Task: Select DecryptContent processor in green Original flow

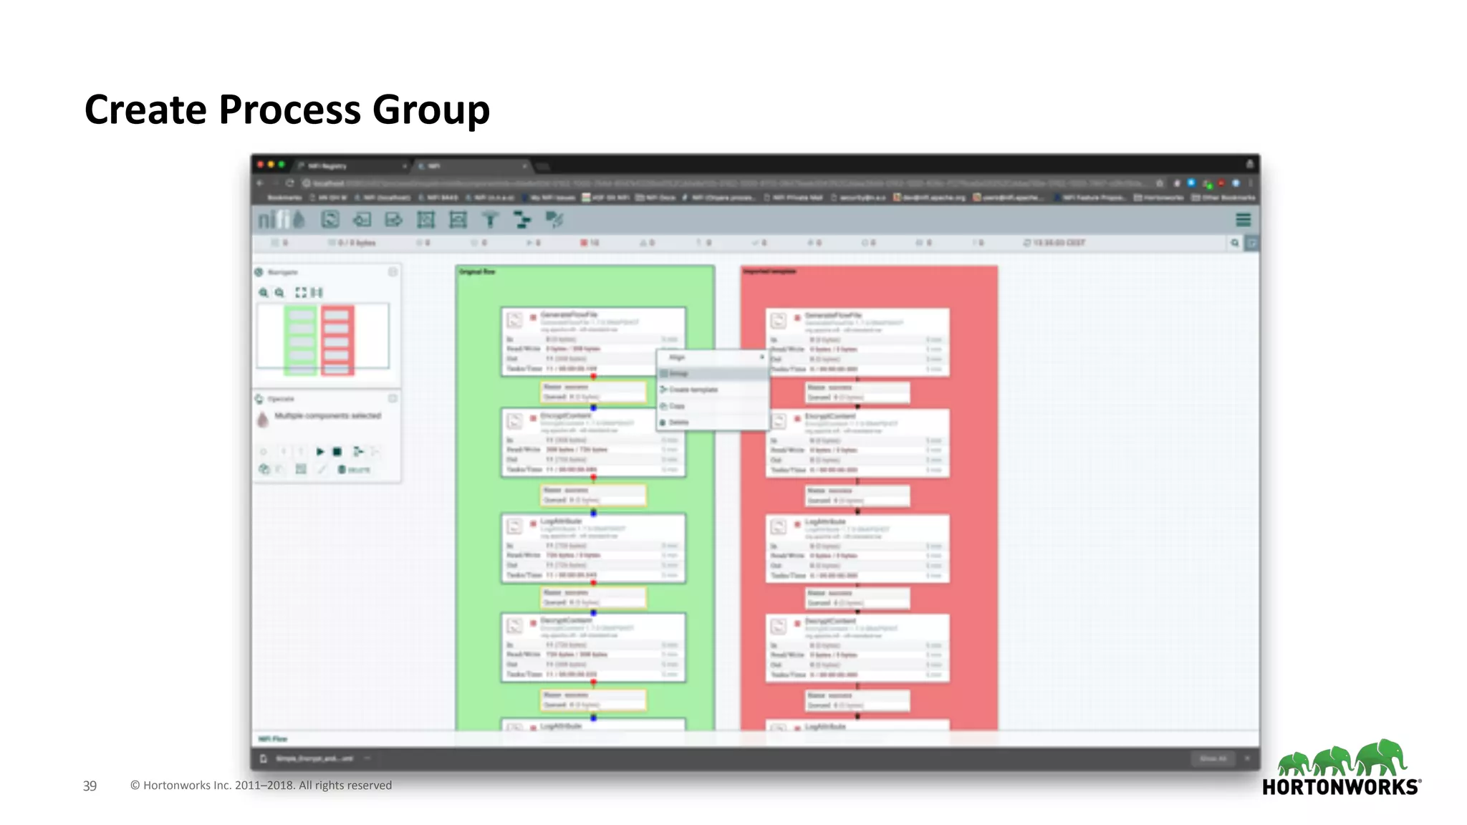Action: pyautogui.click(x=593, y=647)
